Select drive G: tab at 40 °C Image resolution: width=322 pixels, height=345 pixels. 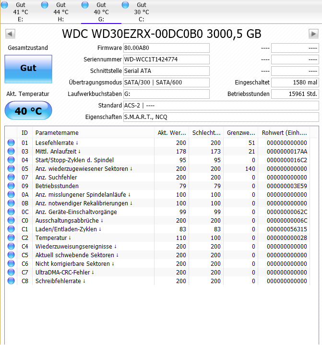[101, 12]
